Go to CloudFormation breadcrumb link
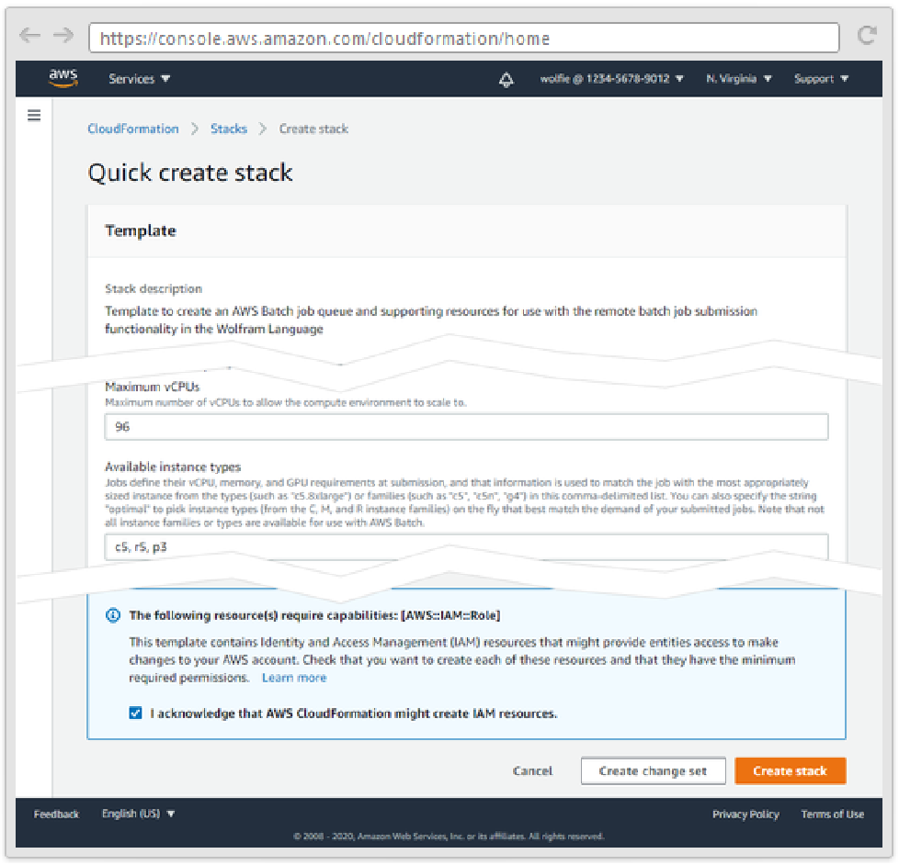 (x=133, y=129)
